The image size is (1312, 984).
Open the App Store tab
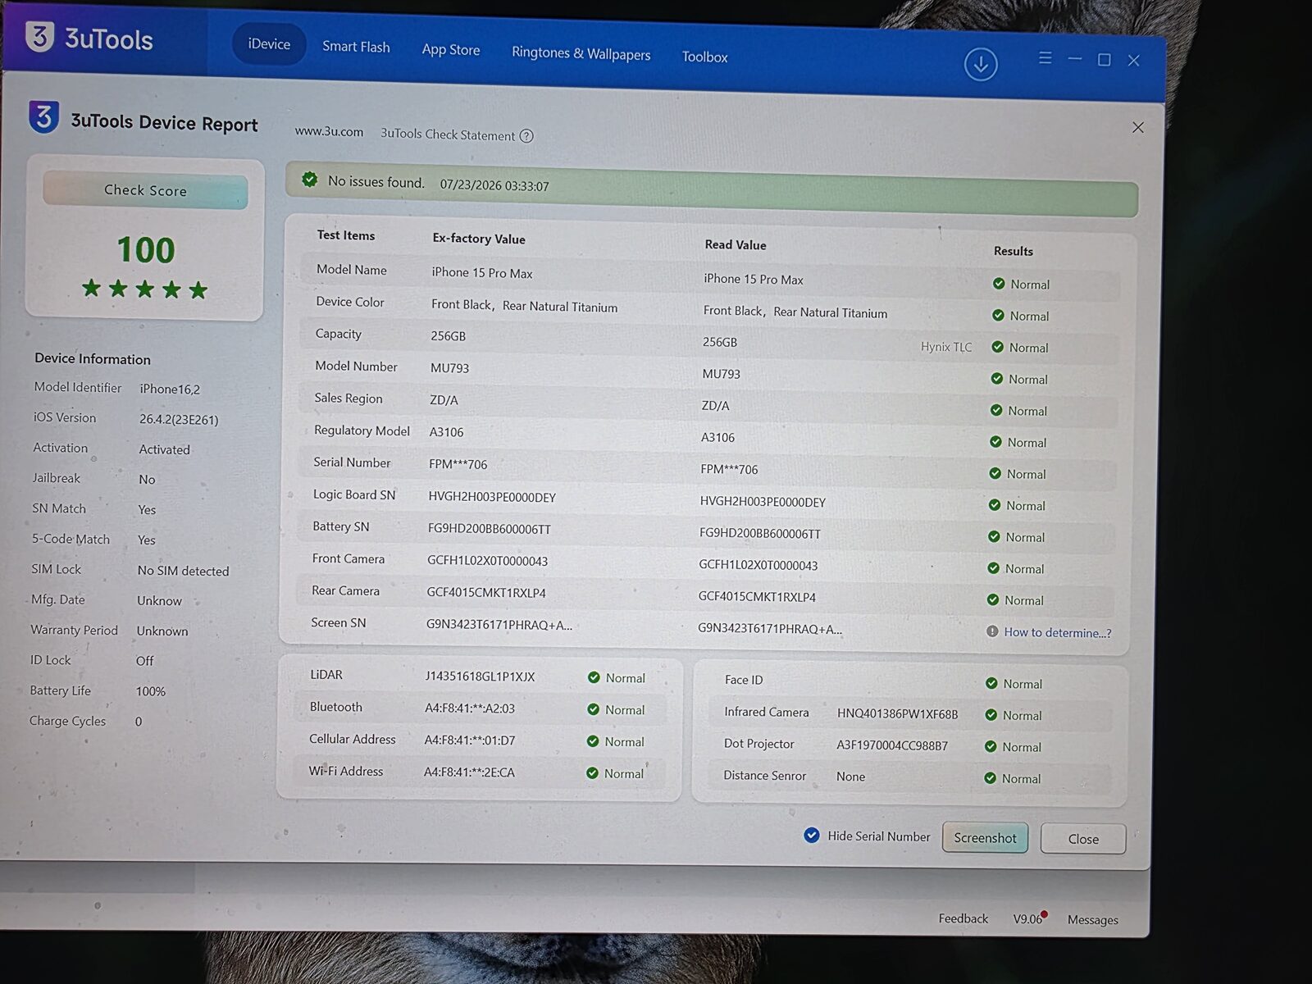tap(451, 49)
